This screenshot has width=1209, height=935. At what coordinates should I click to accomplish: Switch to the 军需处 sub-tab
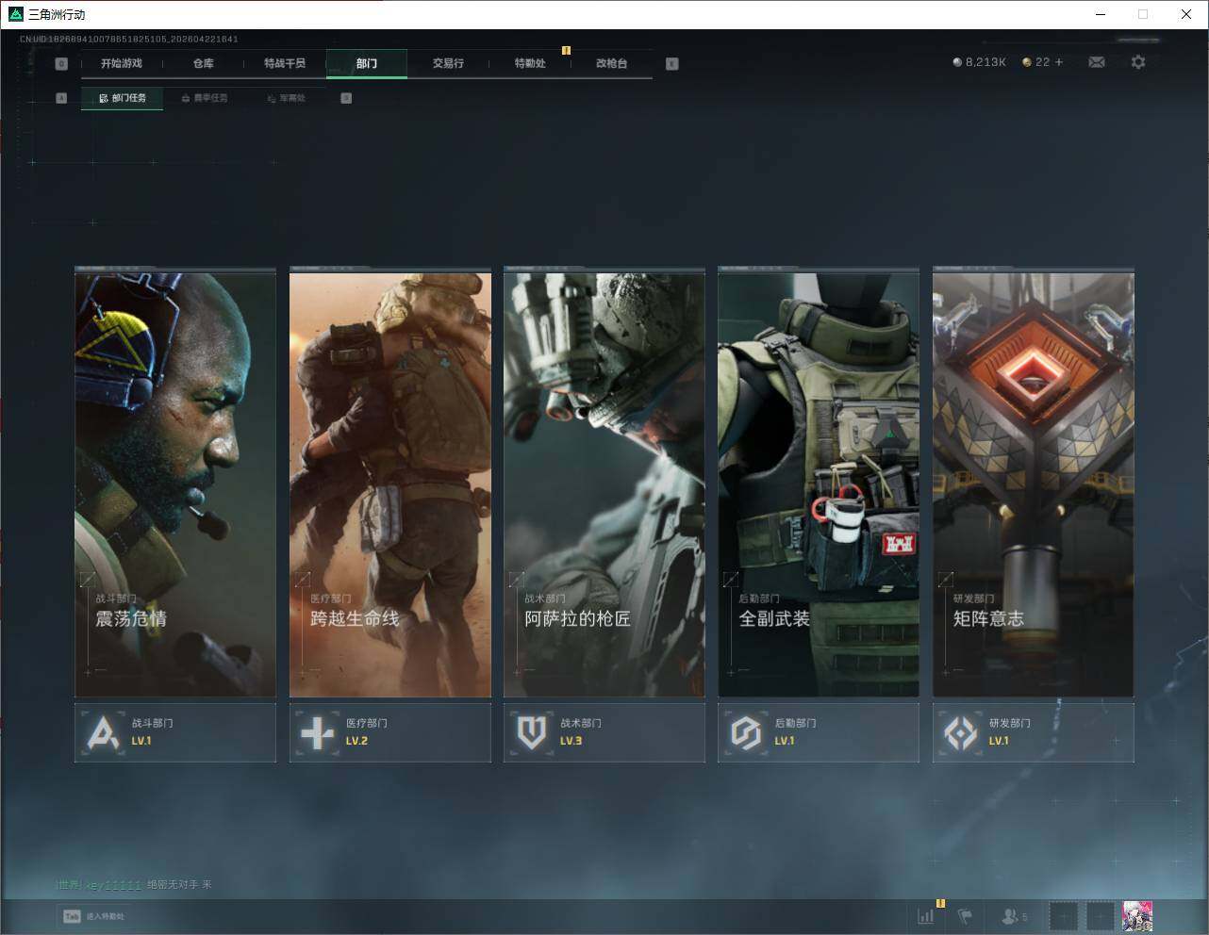point(286,98)
